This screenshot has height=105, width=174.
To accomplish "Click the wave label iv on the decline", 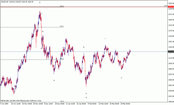I will 43,31.
